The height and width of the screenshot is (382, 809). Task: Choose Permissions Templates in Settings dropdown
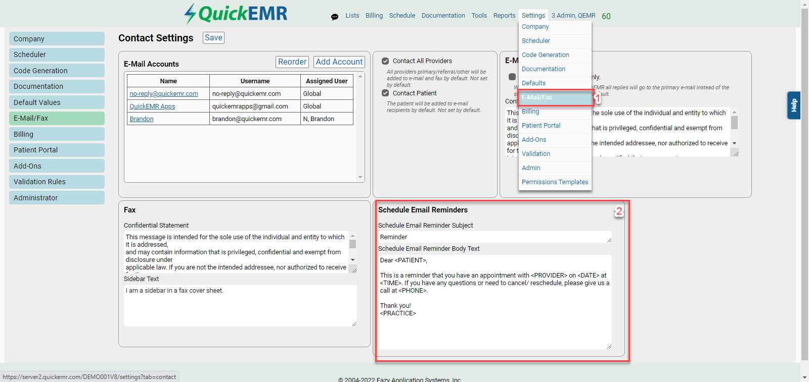tap(555, 182)
